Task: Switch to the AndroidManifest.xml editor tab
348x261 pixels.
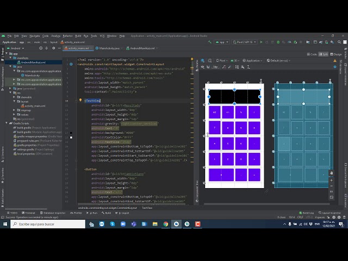Action: (x=142, y=48)
